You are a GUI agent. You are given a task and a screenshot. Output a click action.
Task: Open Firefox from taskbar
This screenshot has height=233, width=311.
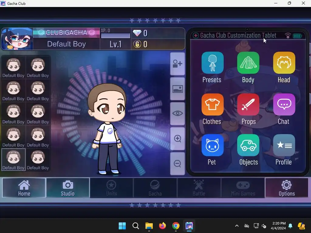coord(162,226)
